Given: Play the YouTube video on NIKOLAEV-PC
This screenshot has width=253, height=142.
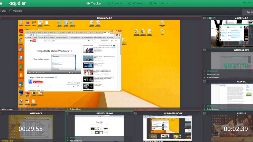Looking at the screenshot, I should [30, 73].
